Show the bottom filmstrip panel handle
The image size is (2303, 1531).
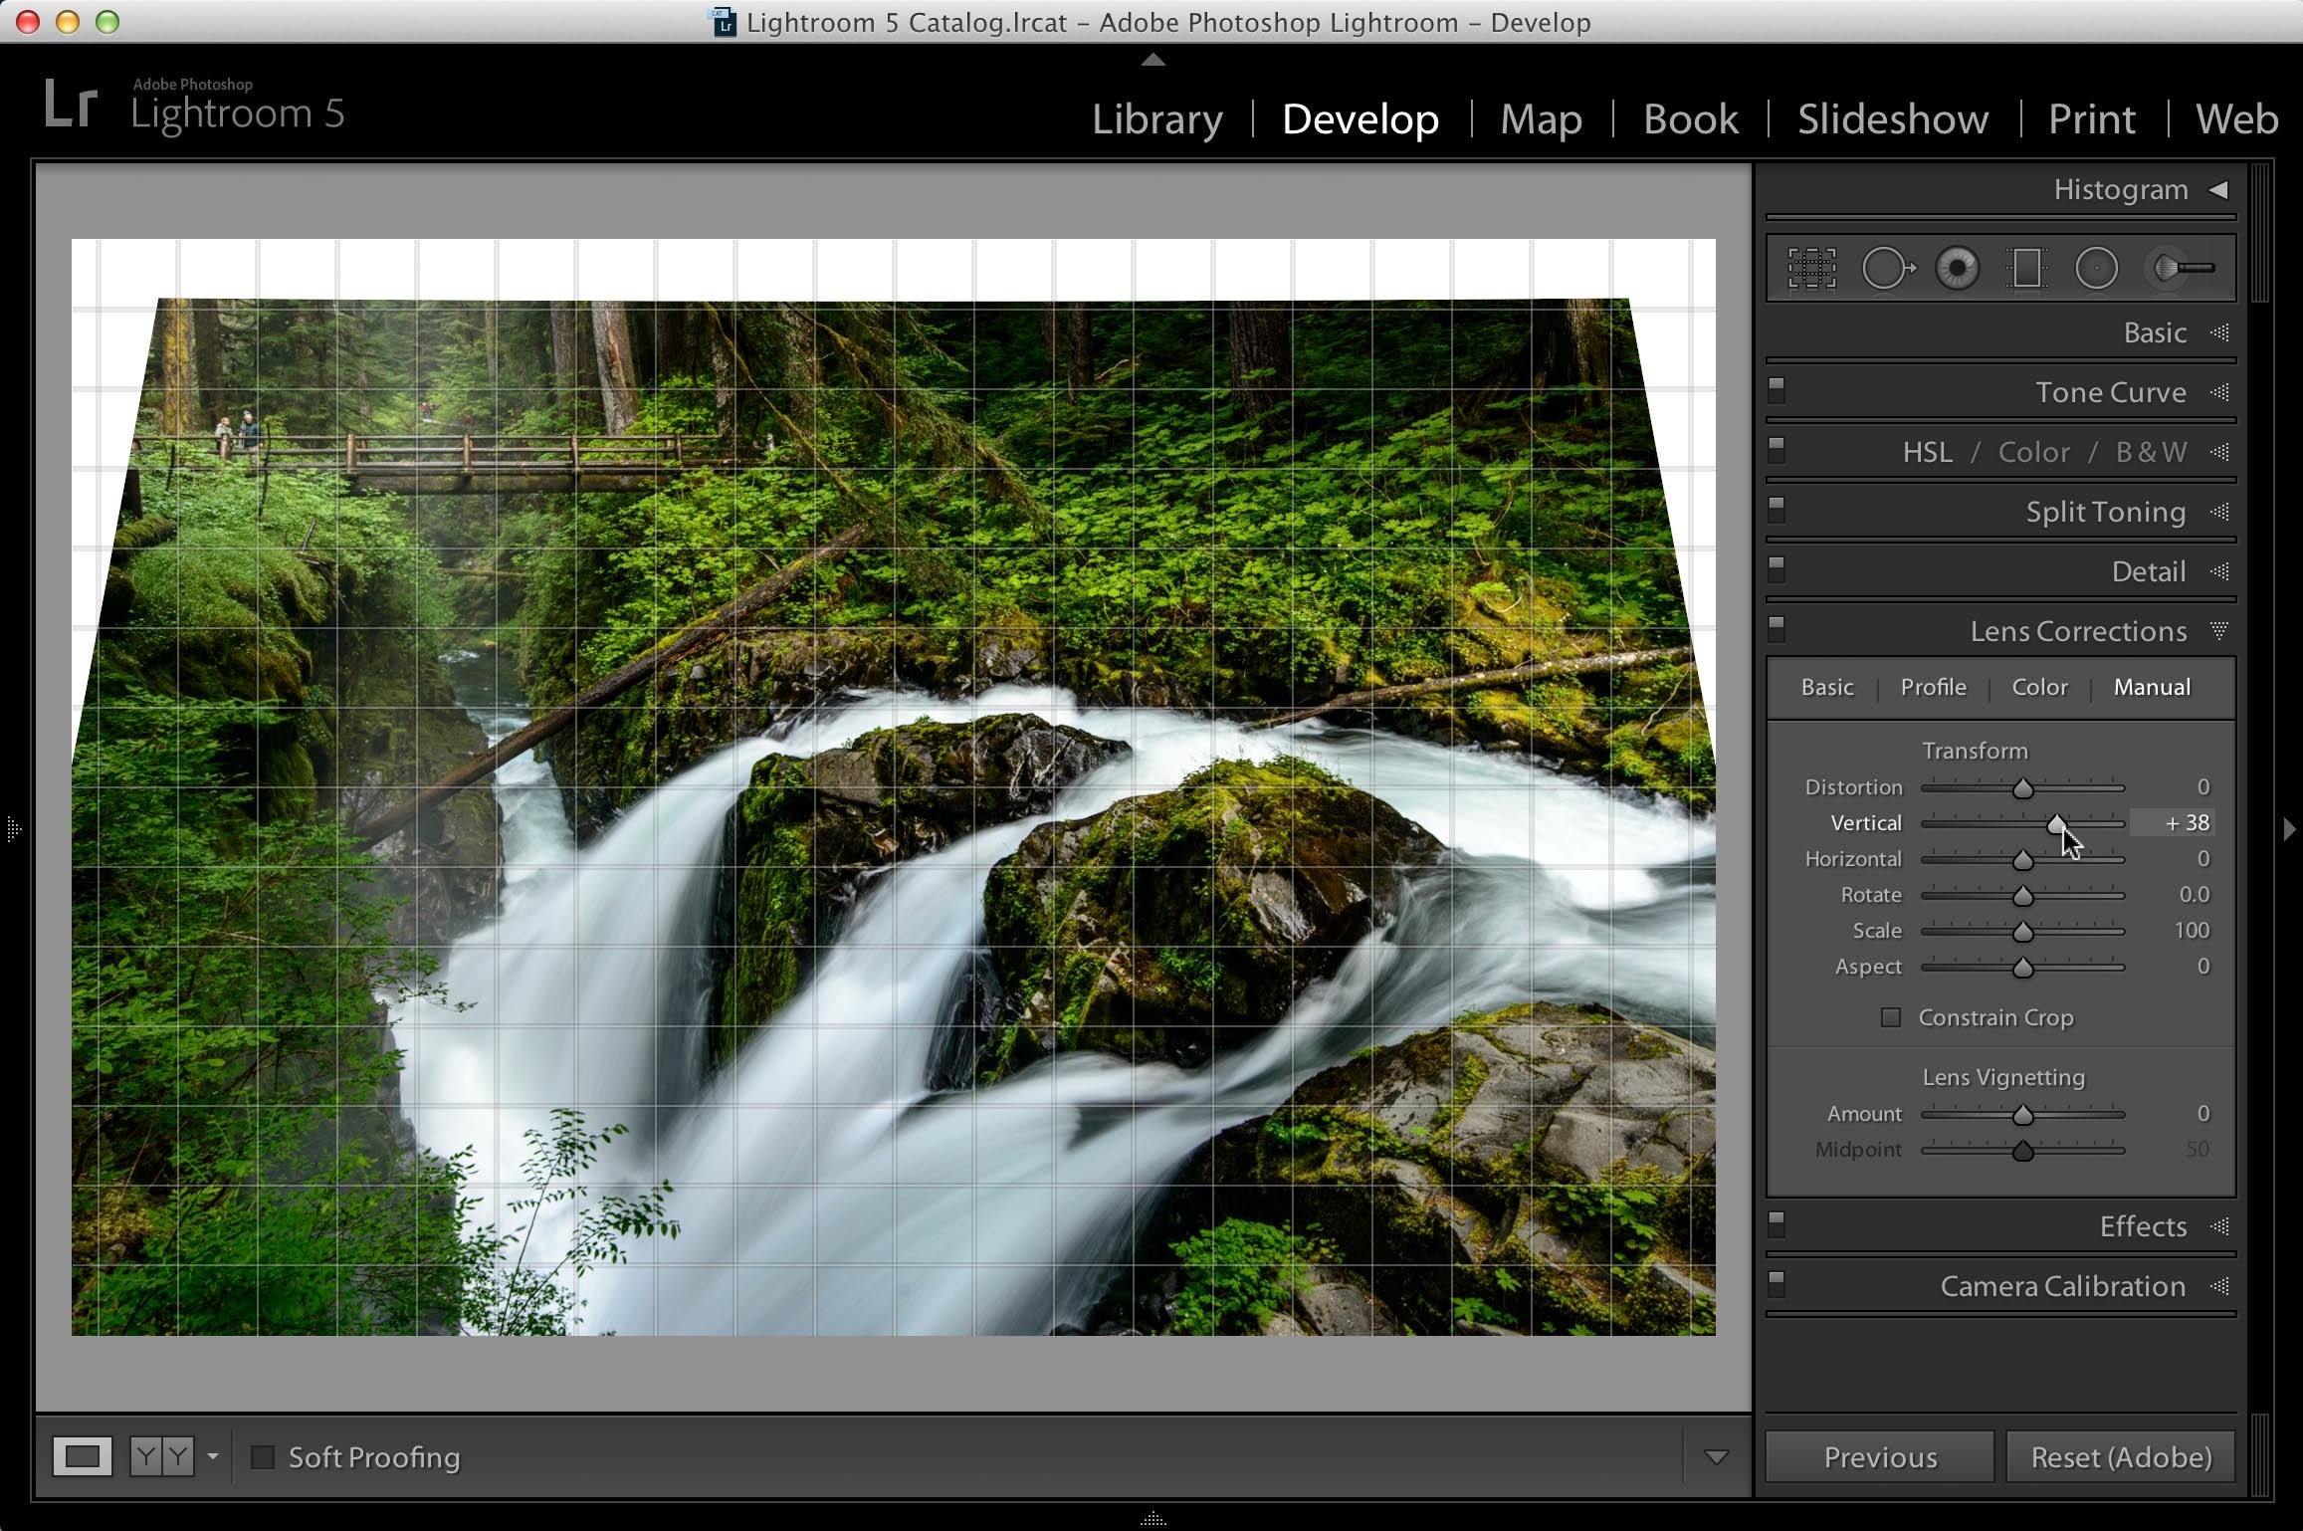click(1152, 1519)
